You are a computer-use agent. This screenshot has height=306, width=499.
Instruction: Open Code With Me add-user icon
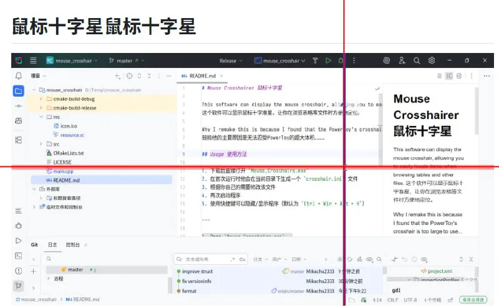[402, 60]
